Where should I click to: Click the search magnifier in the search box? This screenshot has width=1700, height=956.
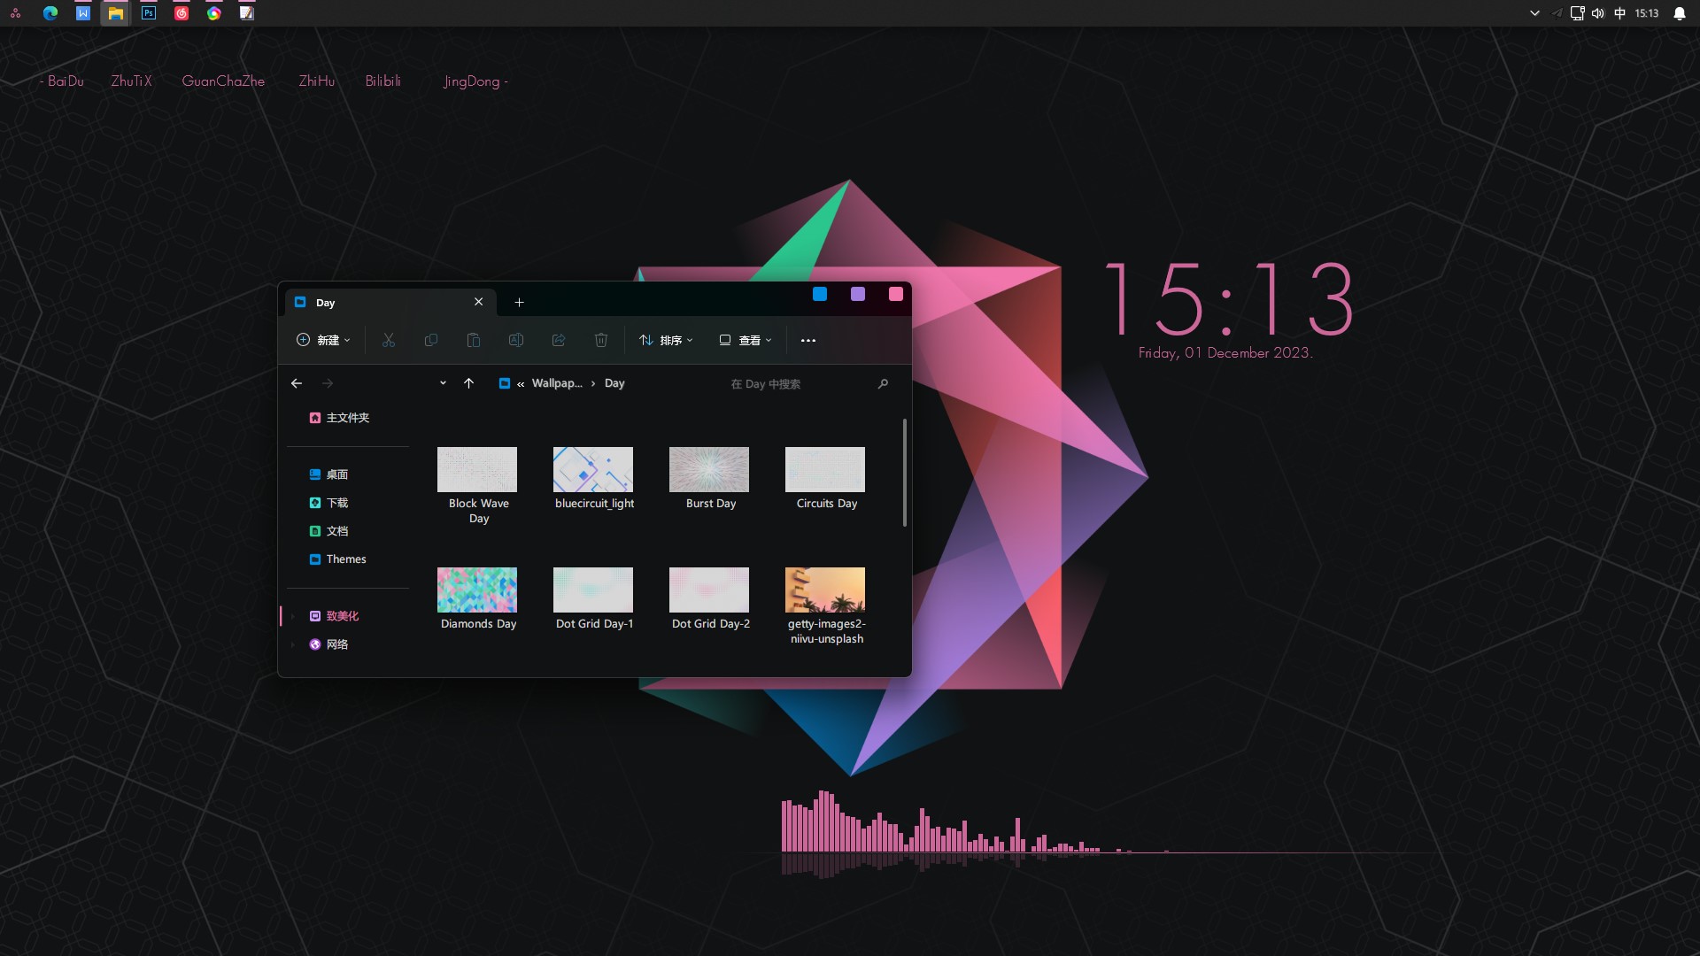click(882, 383)
